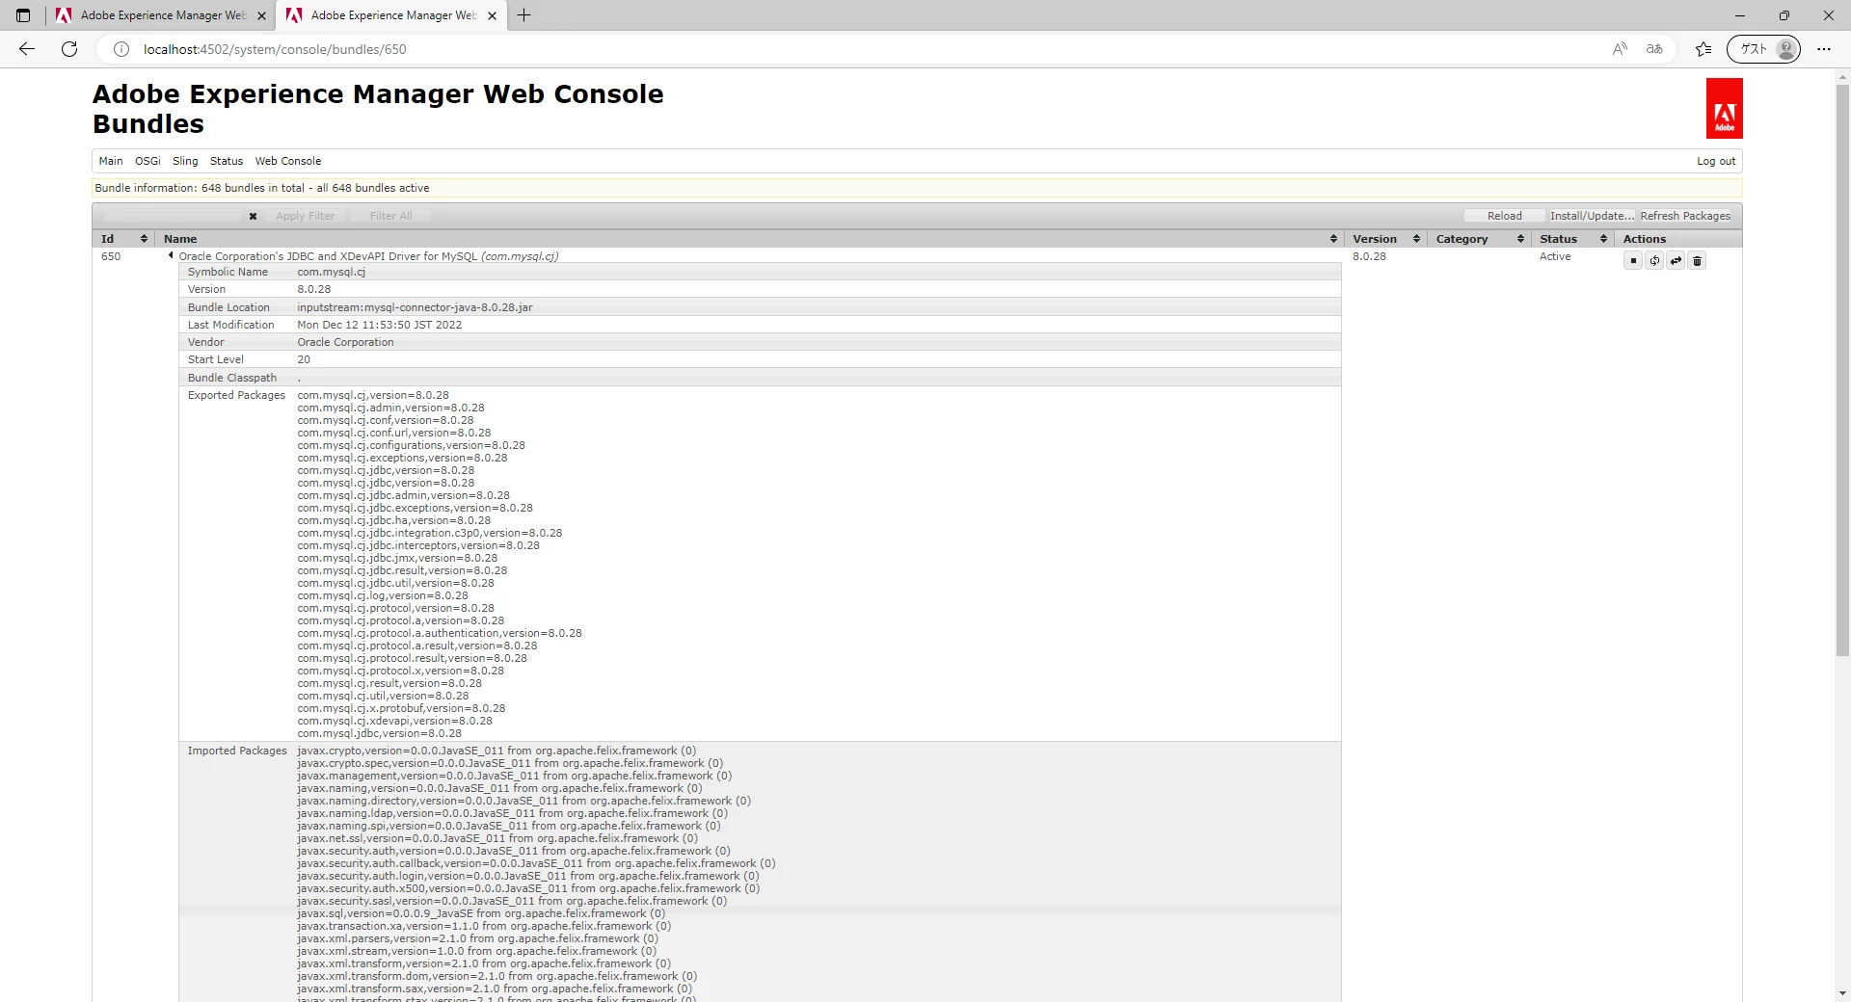Image resolution: width=1851 pixels, height=1002 pixels.
Task: Collapse the Oracle MySQL driver bundle details
Action: (171, 256)
